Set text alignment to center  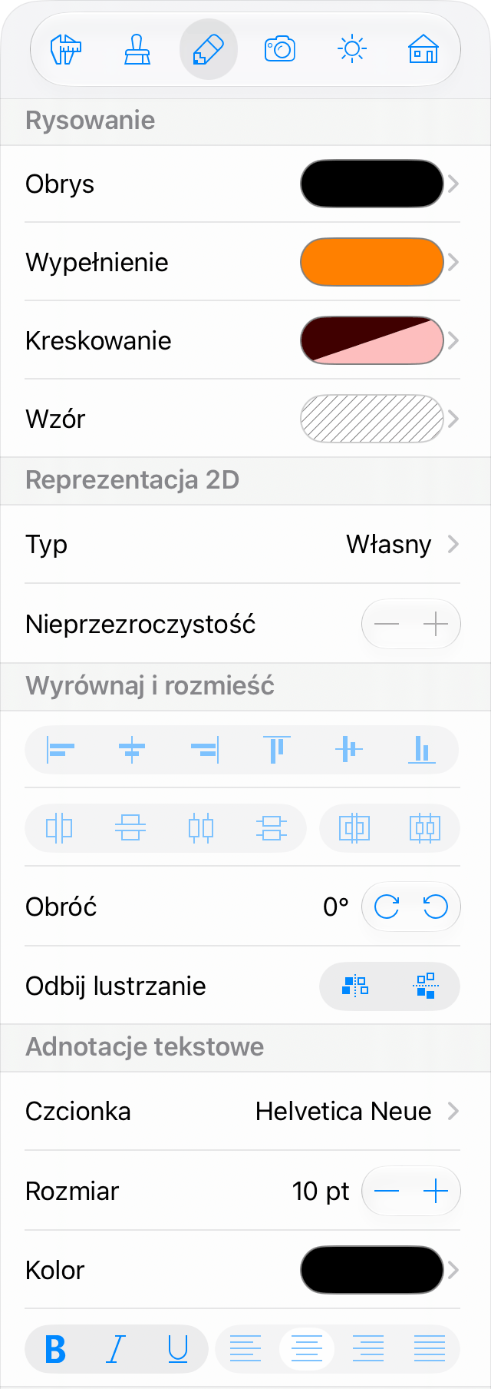coord(307,1349)
